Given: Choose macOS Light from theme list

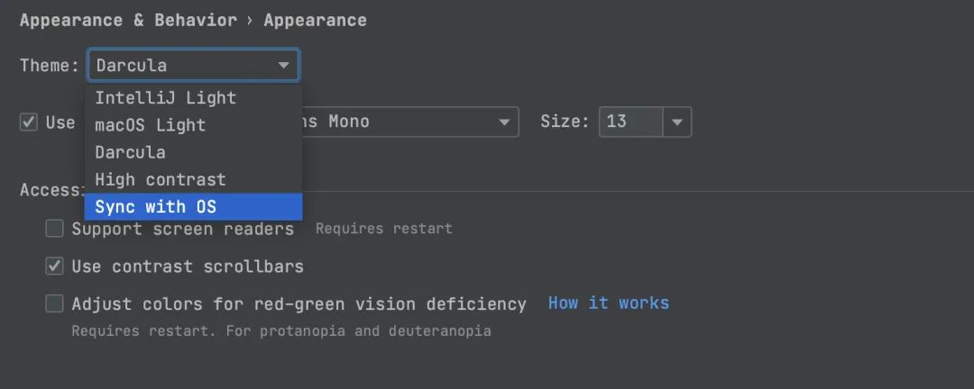Looking at the screenshot, I should coord(151,125).
